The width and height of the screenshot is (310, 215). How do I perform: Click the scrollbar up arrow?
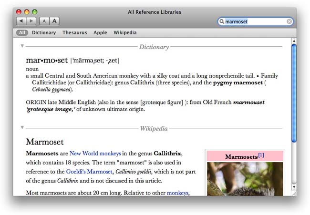point(294,41)
